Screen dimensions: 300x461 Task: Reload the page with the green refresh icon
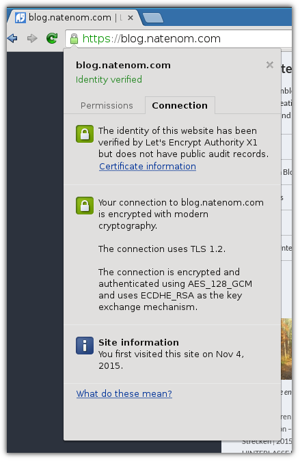52,38
